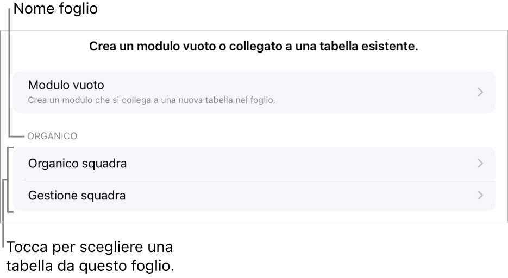Choose the Gestione squadra table
This screenshot has width=508, height=278.
point(254,195)
